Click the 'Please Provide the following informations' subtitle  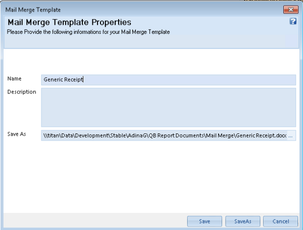pos(88,32)
